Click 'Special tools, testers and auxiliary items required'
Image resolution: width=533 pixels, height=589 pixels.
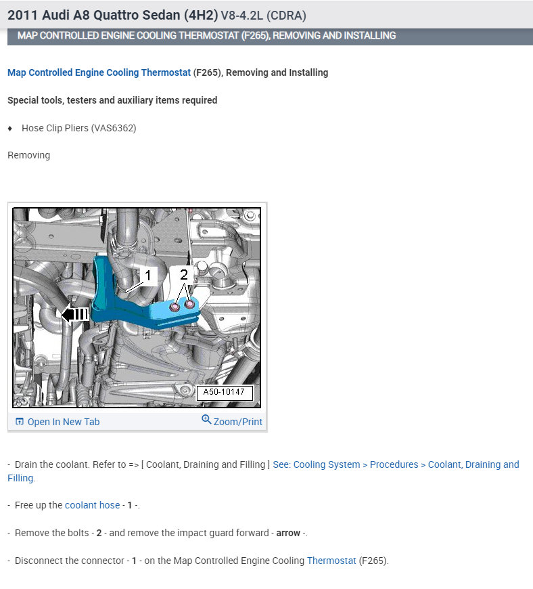point(112,100)
